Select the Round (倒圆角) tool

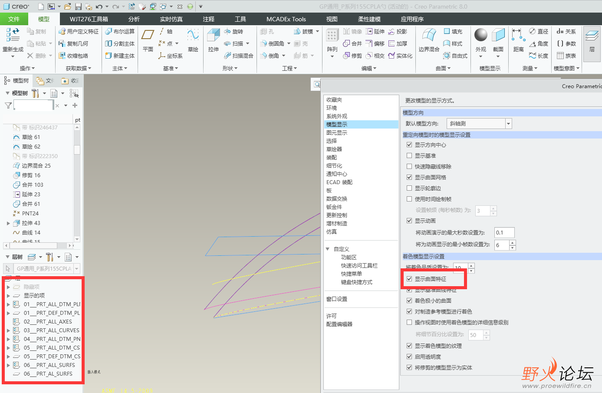272,43
